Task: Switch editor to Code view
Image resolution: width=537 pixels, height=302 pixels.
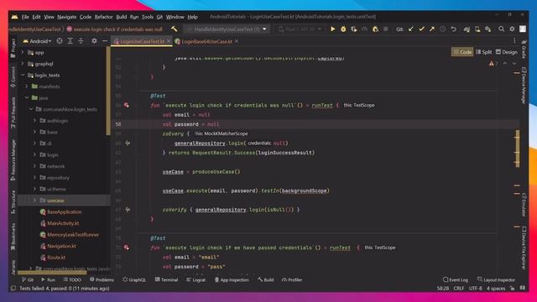Action: point(462,52)
